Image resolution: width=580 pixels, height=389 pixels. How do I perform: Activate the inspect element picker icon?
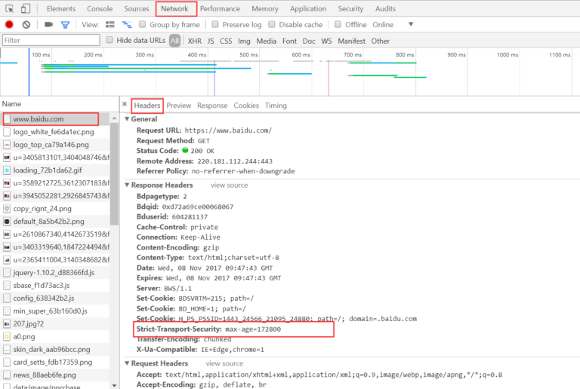tap(10, 9)
